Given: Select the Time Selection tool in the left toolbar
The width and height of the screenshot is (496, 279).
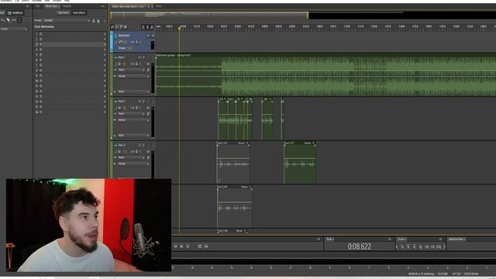Looking at the screenshot, I should (19, 20).
